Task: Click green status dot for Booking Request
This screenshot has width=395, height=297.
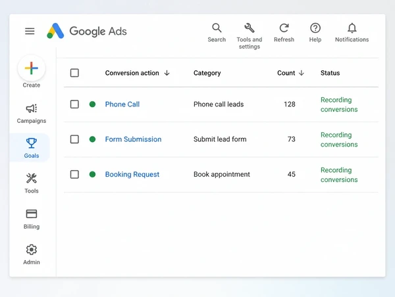Action: tap(92, 174)
